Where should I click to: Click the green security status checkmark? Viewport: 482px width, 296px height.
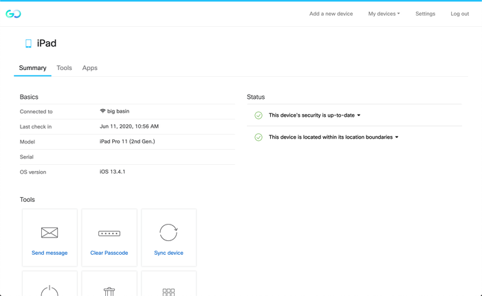pyautogui.click(x=259, y=115)
